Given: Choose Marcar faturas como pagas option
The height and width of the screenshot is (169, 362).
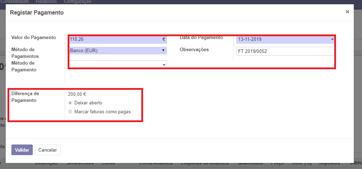Looking at the screenshot, I should tap(70, 111).
